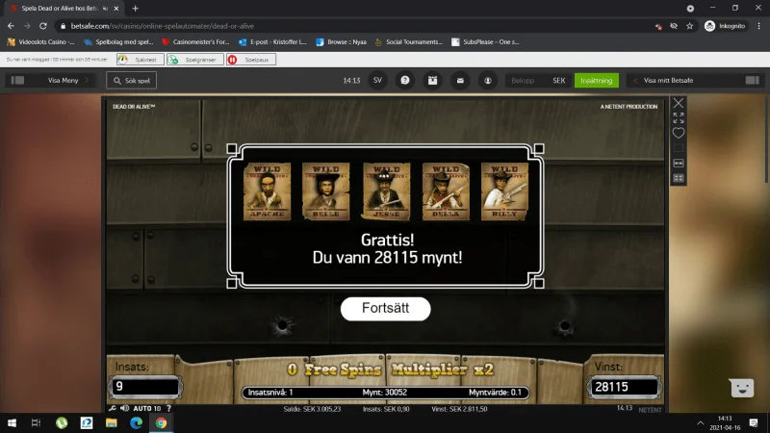Click the green Insättning deposit button
The height and width of the screenshot is (433, 770).
coord(596,81)
